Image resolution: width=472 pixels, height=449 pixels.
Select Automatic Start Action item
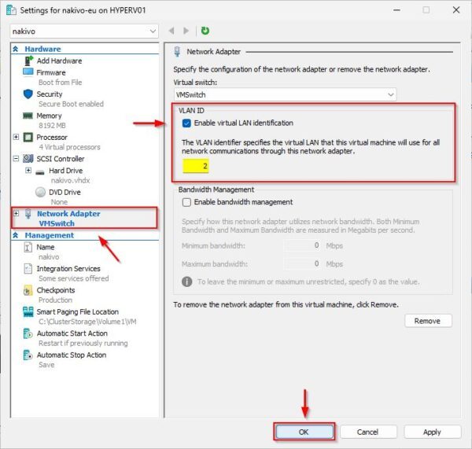coord(72,333)
